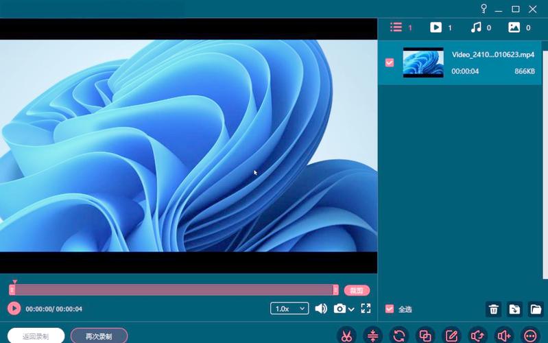Switch to the video files tab
548x343 pixels.
point(440,27)
